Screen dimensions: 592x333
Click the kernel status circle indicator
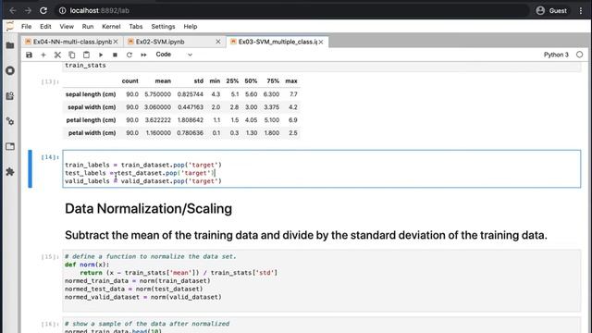580,55
